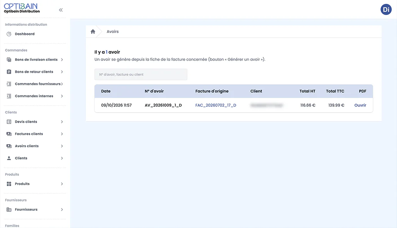Image resolution: width=397 pixels, height=228 pixels.
Task: Open Factures clients menu label
Action: pos(29,134)
